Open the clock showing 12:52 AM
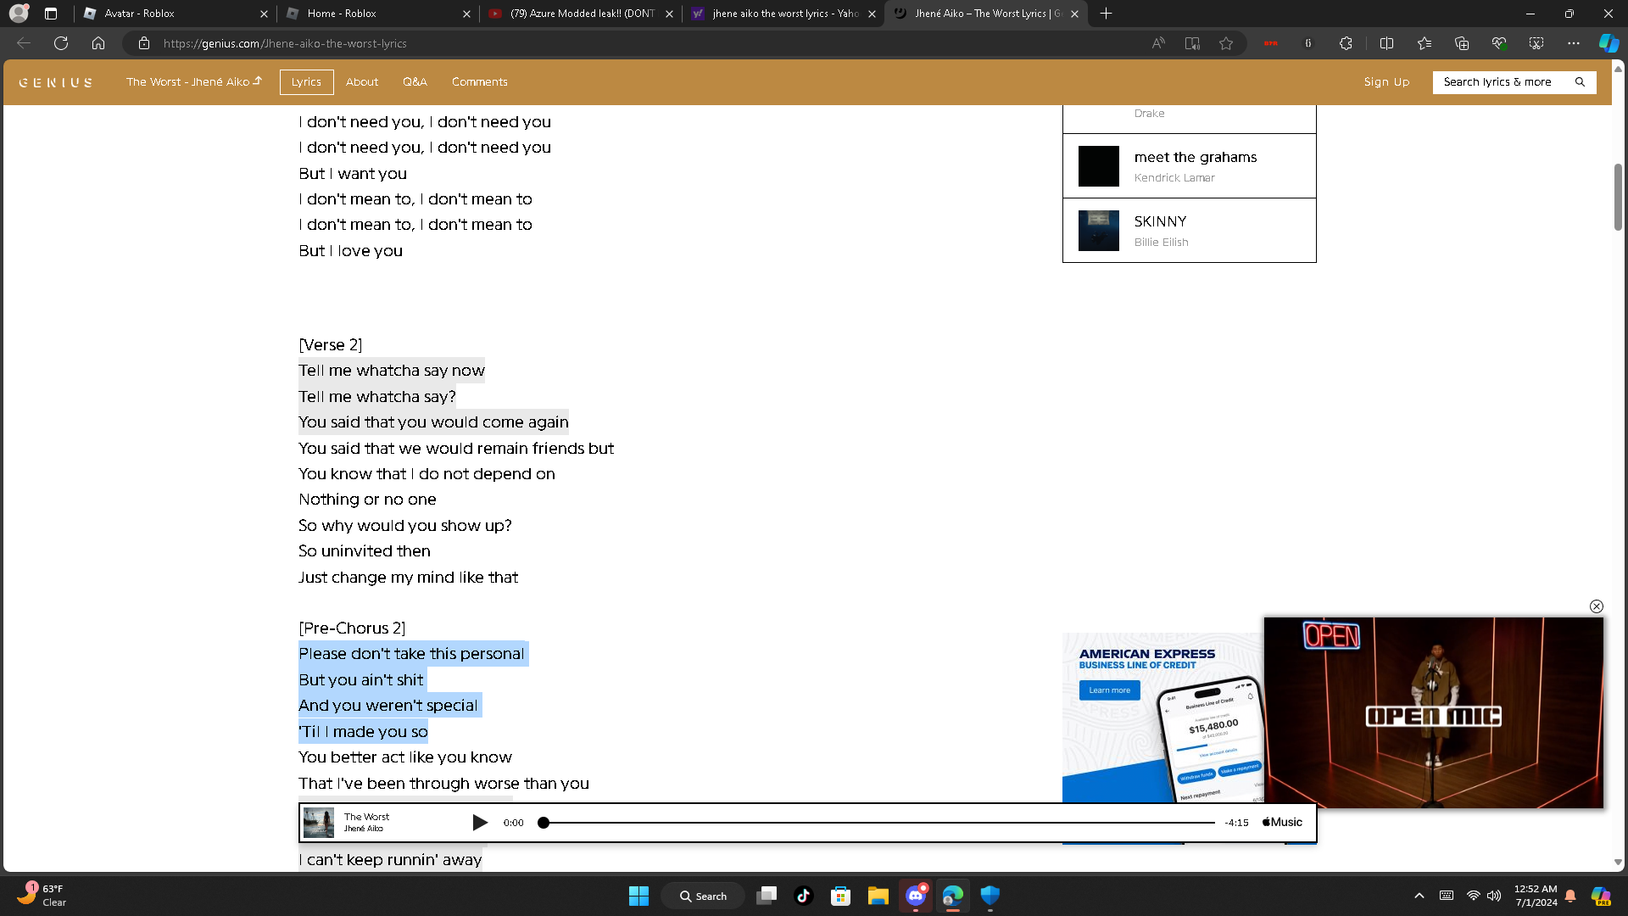This screenshot has width=1628, height=916. 1536,896
